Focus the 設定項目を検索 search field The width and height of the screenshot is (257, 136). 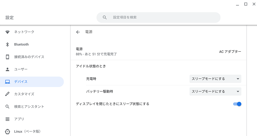tap(158, 18)
